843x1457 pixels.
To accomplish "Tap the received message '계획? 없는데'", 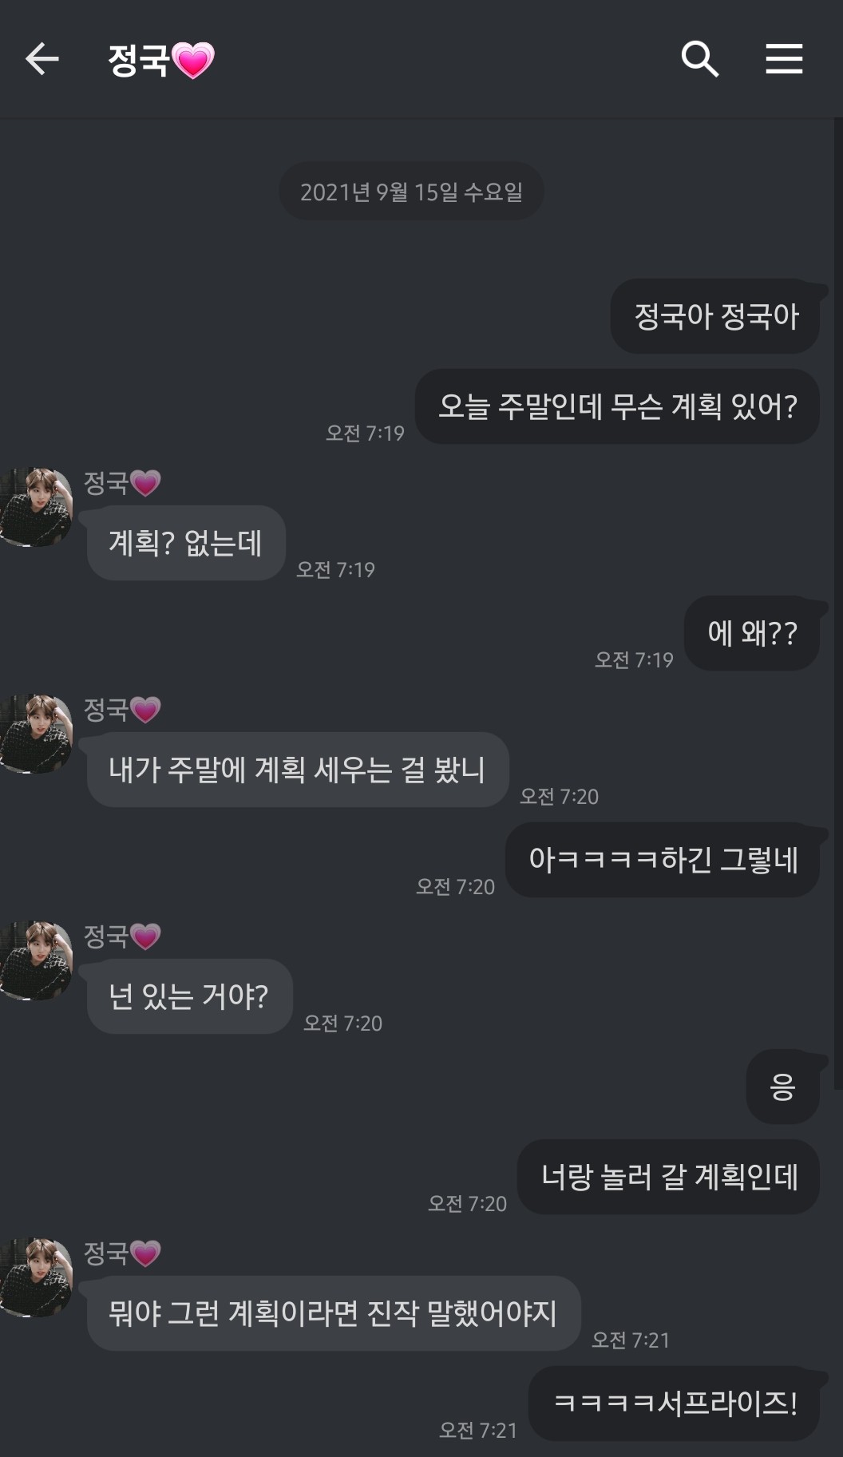I will coord(185,543).
